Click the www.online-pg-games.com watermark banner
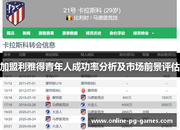The height and width of the screenshot is (130, 180). point(132,120)
